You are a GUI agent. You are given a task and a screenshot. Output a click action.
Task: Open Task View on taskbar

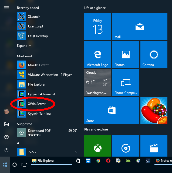pyautogui.click(x=24, y=165)
